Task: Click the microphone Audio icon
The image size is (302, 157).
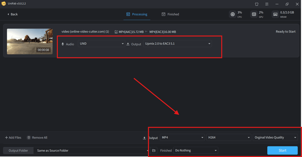Action: pos(63,44)
